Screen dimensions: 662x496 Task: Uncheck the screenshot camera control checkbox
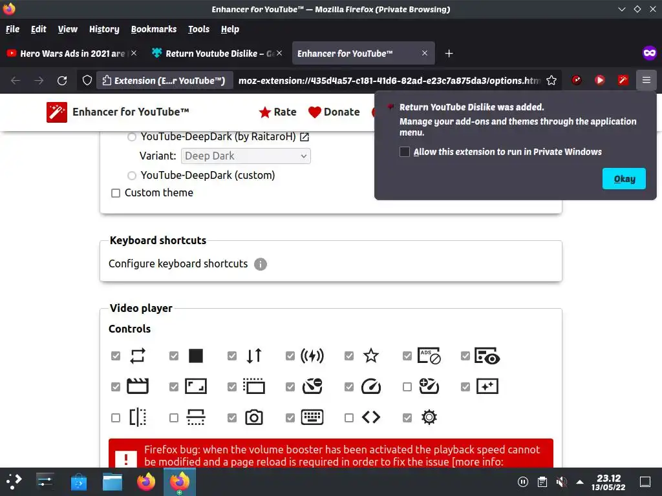pyautogui.click(x=232, y=418)
